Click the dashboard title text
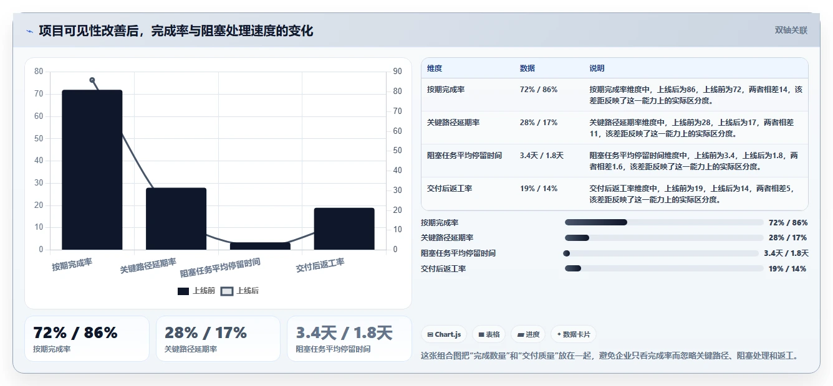Viewport: 833px width, 386px height. (176, 31)
